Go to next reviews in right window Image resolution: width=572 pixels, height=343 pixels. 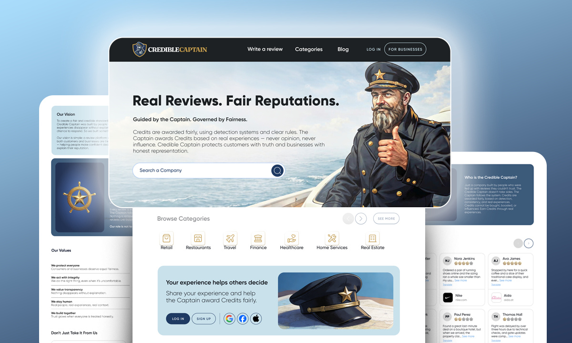(529, 243)
